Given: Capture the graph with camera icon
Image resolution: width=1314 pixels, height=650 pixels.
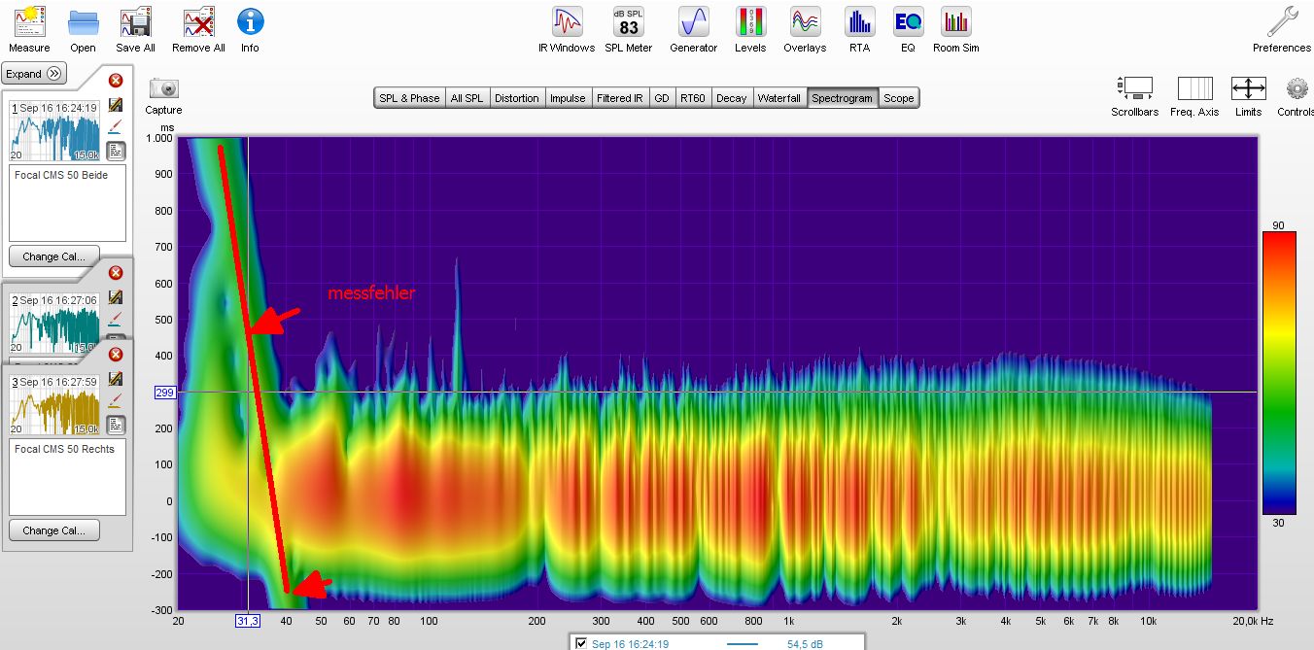Looking at the screenshot, I should click(164, 88).
